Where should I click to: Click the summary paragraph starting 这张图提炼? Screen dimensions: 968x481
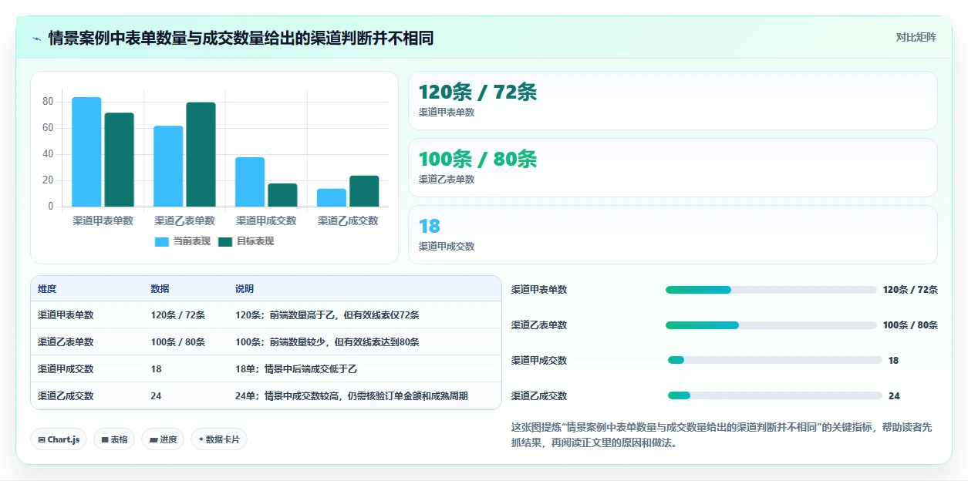(x=722, y=436)
